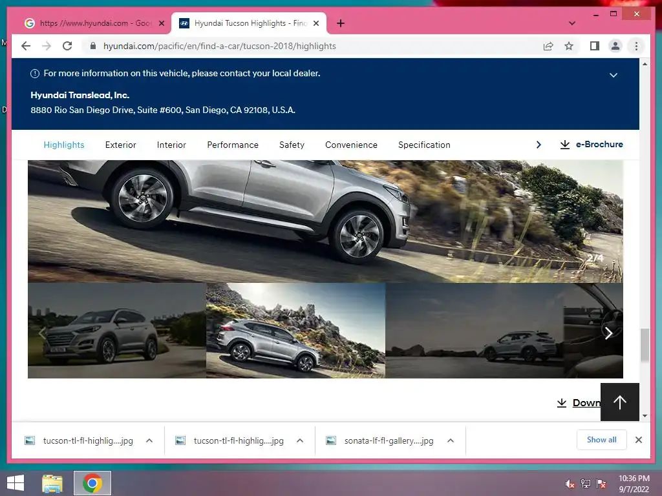Viewport: 662px width, 496px height.
Task: Go to Performance section
Action: tap(233, 145)
